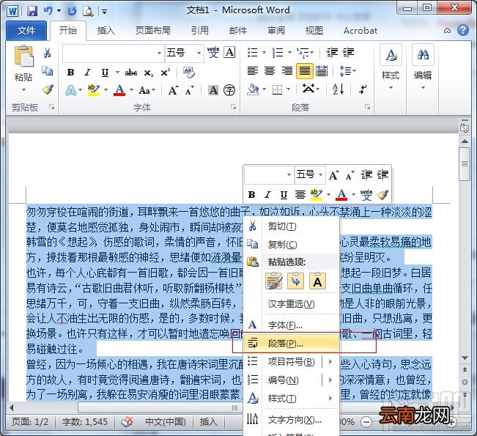The height and width of the screenshot is (436, 477).
Task: Open the Font dialog launcher in 字体 group
Action: pos(233,107)
